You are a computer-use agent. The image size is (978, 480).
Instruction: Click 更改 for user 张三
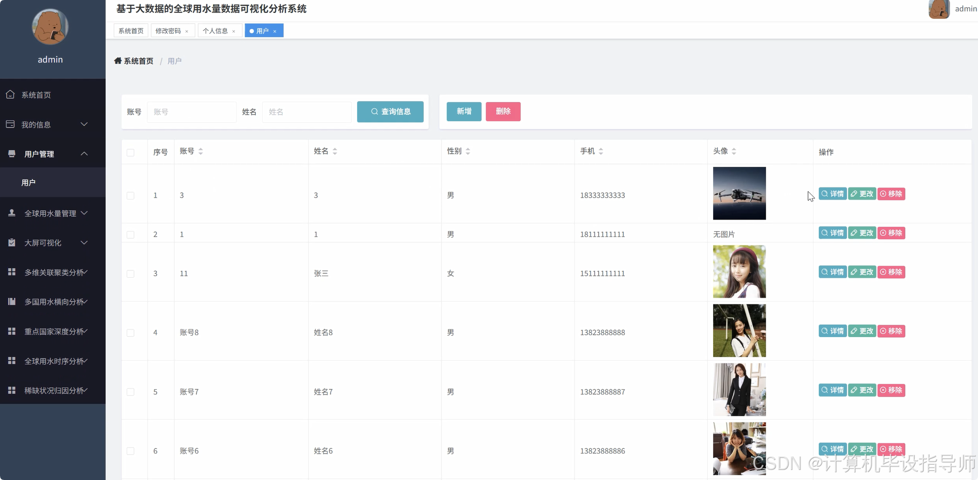click(x=862, y=272)
